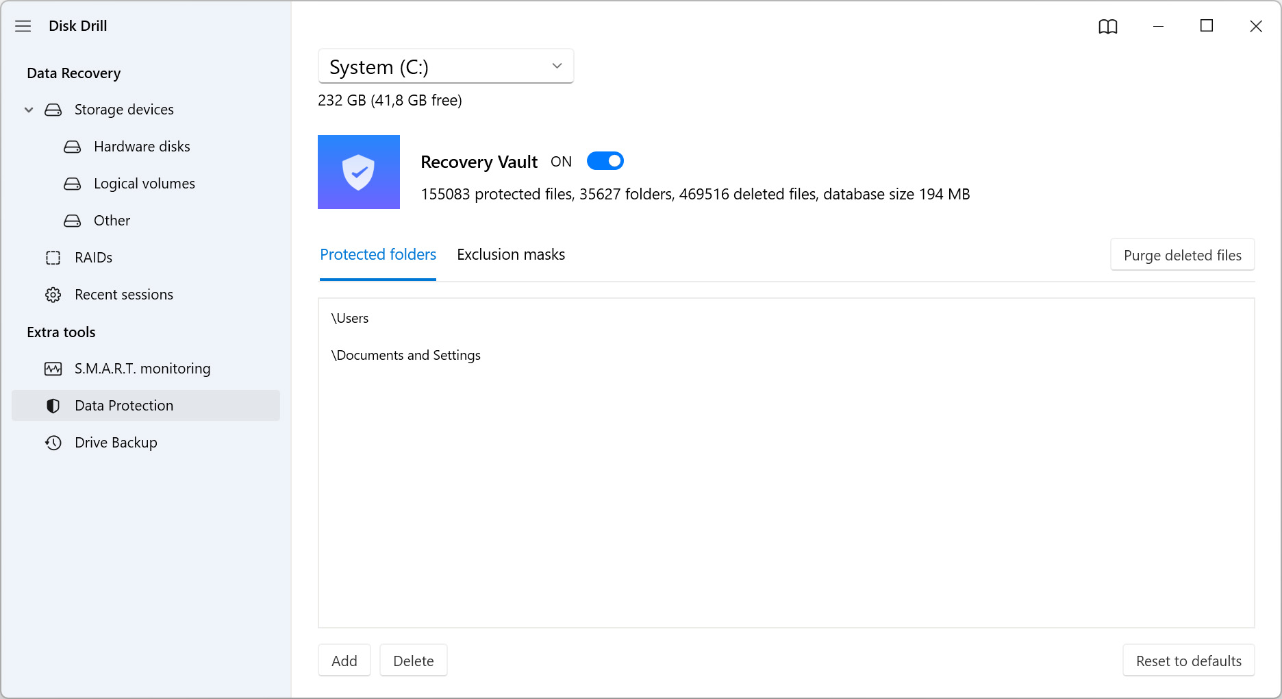Click the Data Recovery section header
The image size is (1282, 699).
point(74,73)
